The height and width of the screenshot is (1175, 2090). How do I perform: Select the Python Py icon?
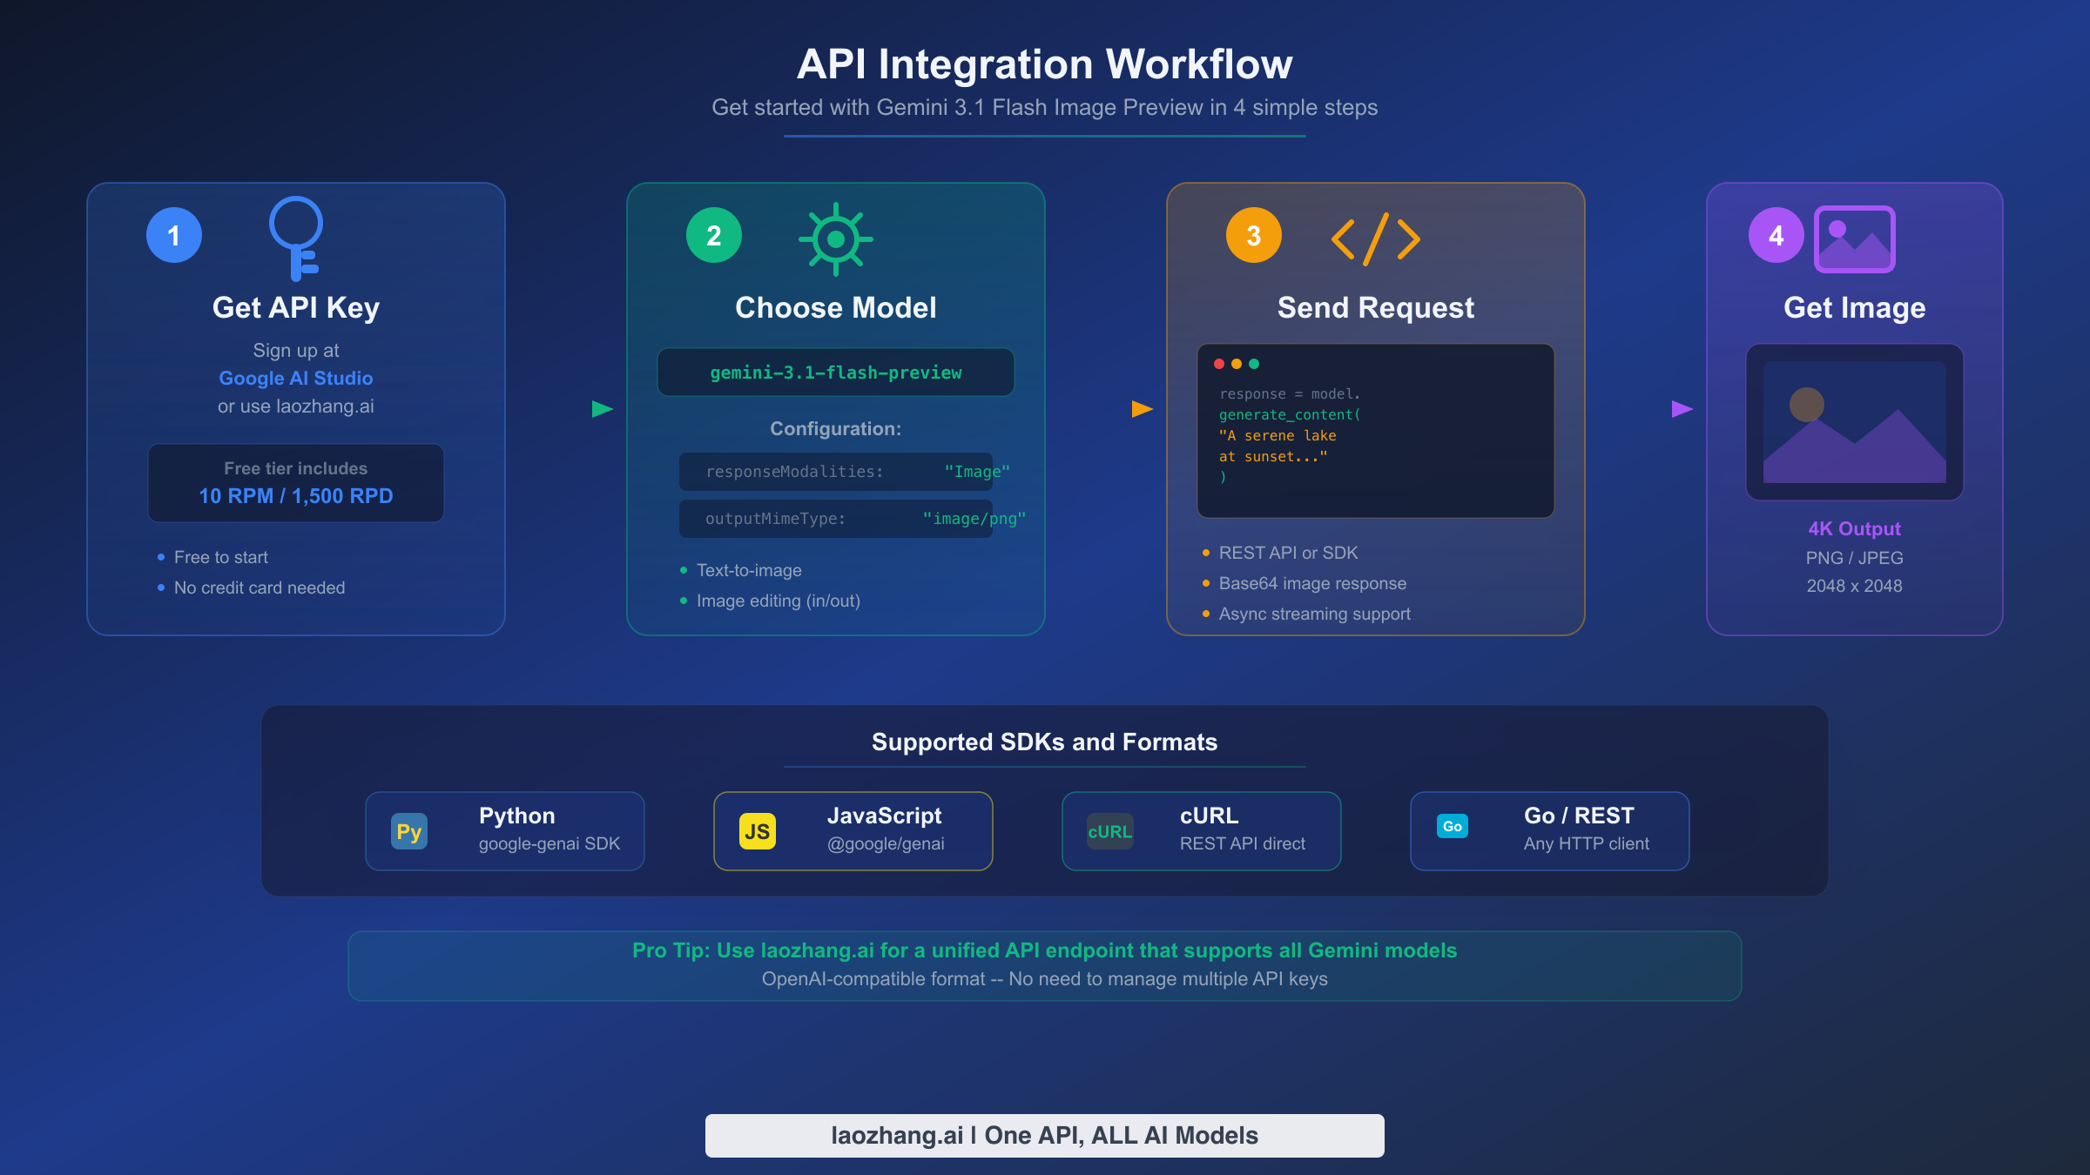[409, 830]
